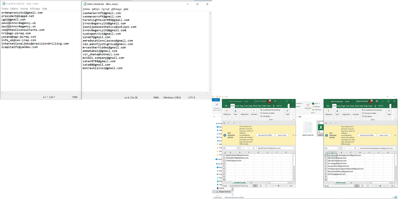Dismiss genuine Office warning in InValid-Emails Excel
This screenshot has height=199, width=399.
coord(293,135)
